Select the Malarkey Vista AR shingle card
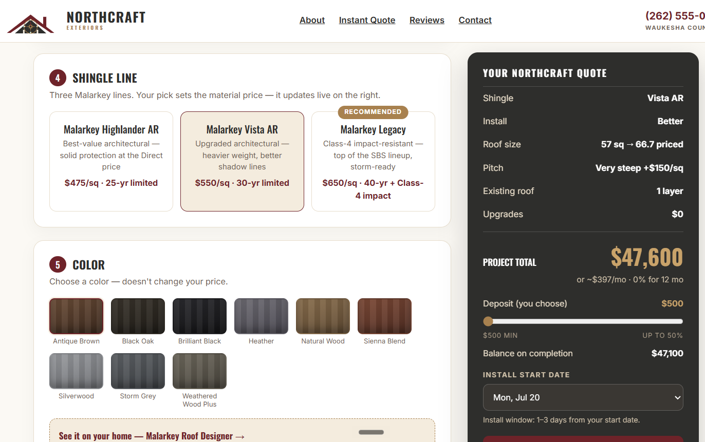Viewport: 705px width, 442px height. pyautogui.click(x=242, y=161)
